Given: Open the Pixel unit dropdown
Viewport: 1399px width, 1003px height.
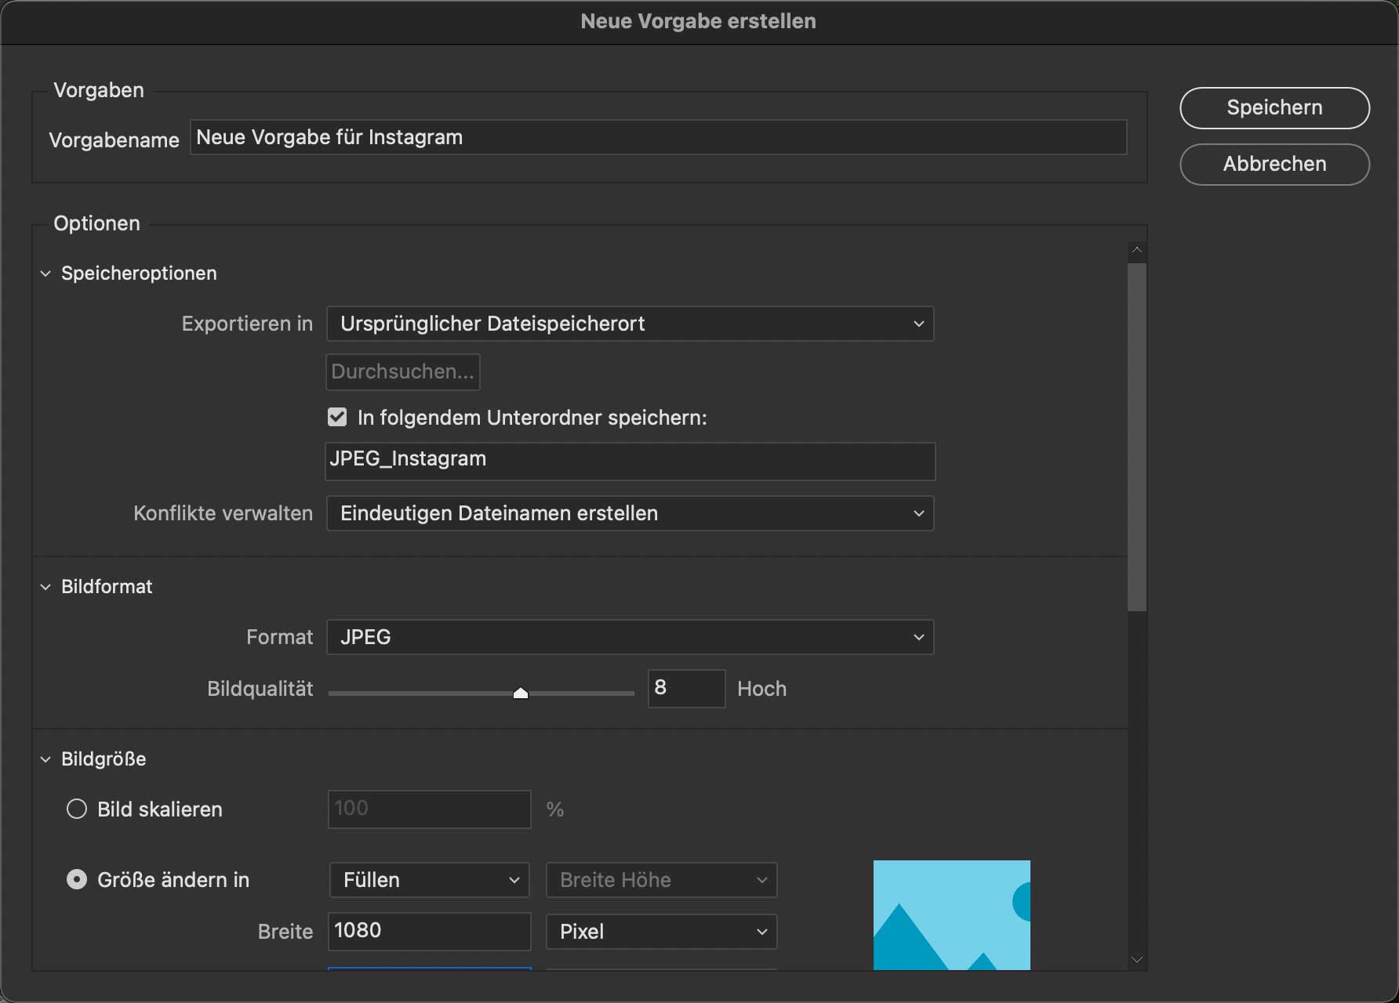Looking at the screenshot, I should (661, 932).
